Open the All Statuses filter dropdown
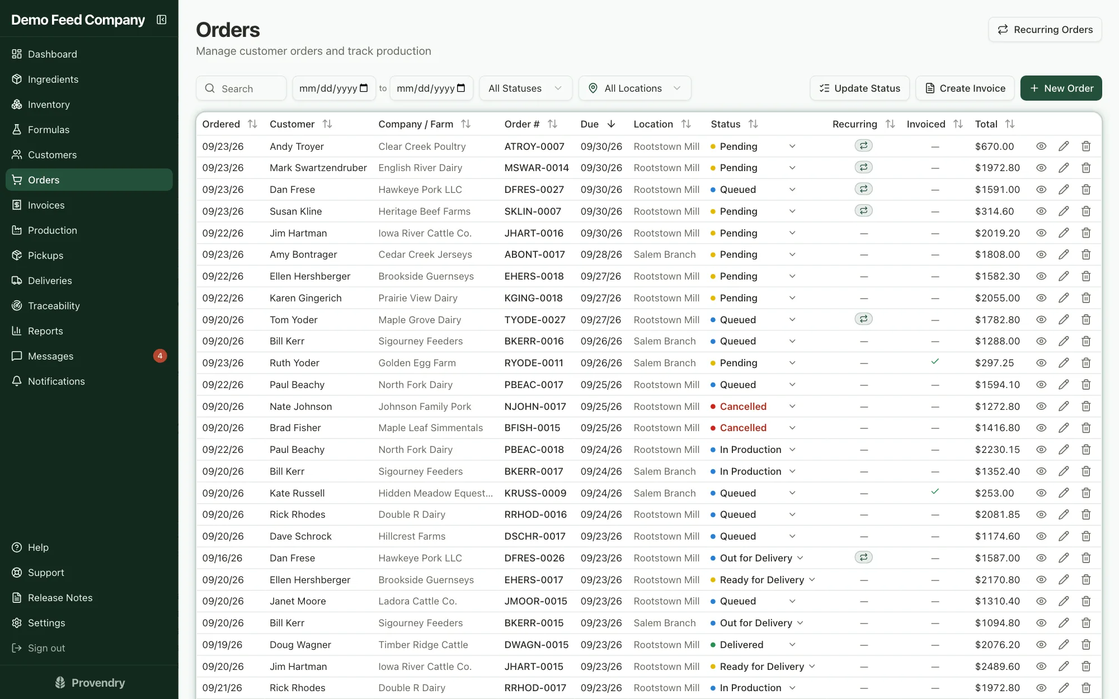 [525, 88]
